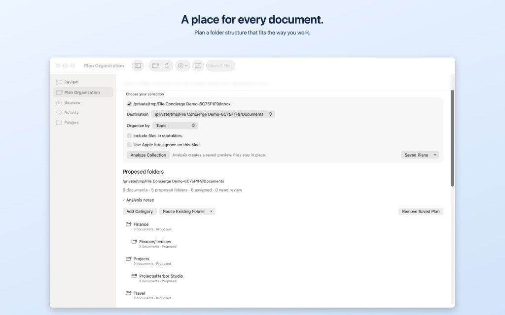This screenshot has width=505, height=315.
Task: Open Review in the sidebar
Action: click(x=83, y=82)
